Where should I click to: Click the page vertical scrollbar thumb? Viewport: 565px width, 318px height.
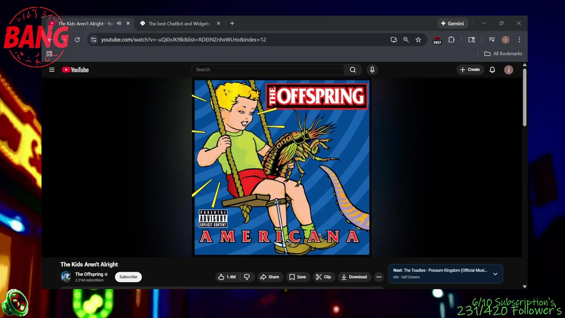[x=524, y=97]
